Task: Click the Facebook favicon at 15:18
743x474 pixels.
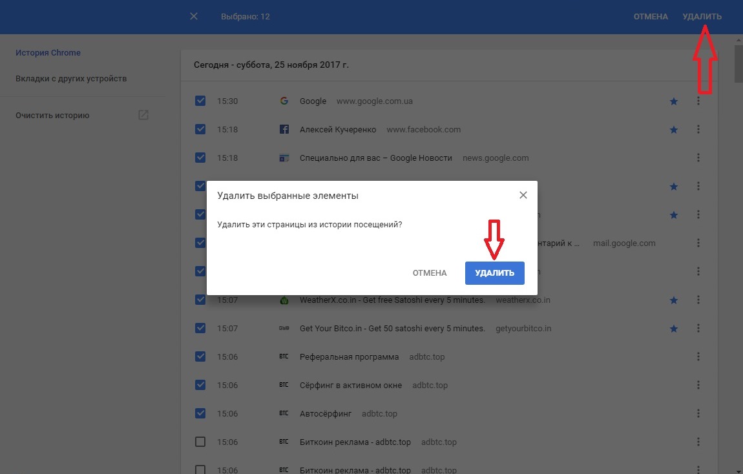Action: click(284, 129)
